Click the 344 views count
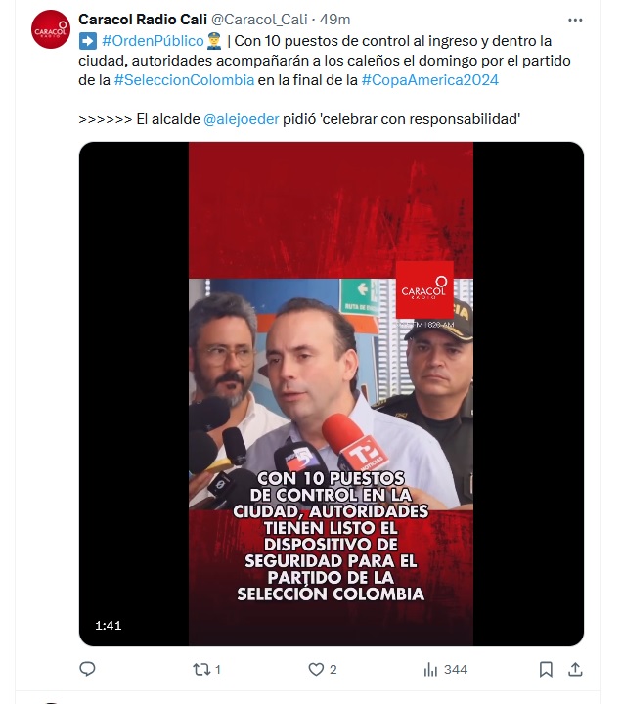Image resolution: width=622 pixels, height=704 pixels. [x=456, y=670]
